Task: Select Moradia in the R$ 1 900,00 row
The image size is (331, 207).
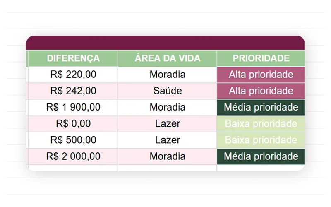Action: 167,107
